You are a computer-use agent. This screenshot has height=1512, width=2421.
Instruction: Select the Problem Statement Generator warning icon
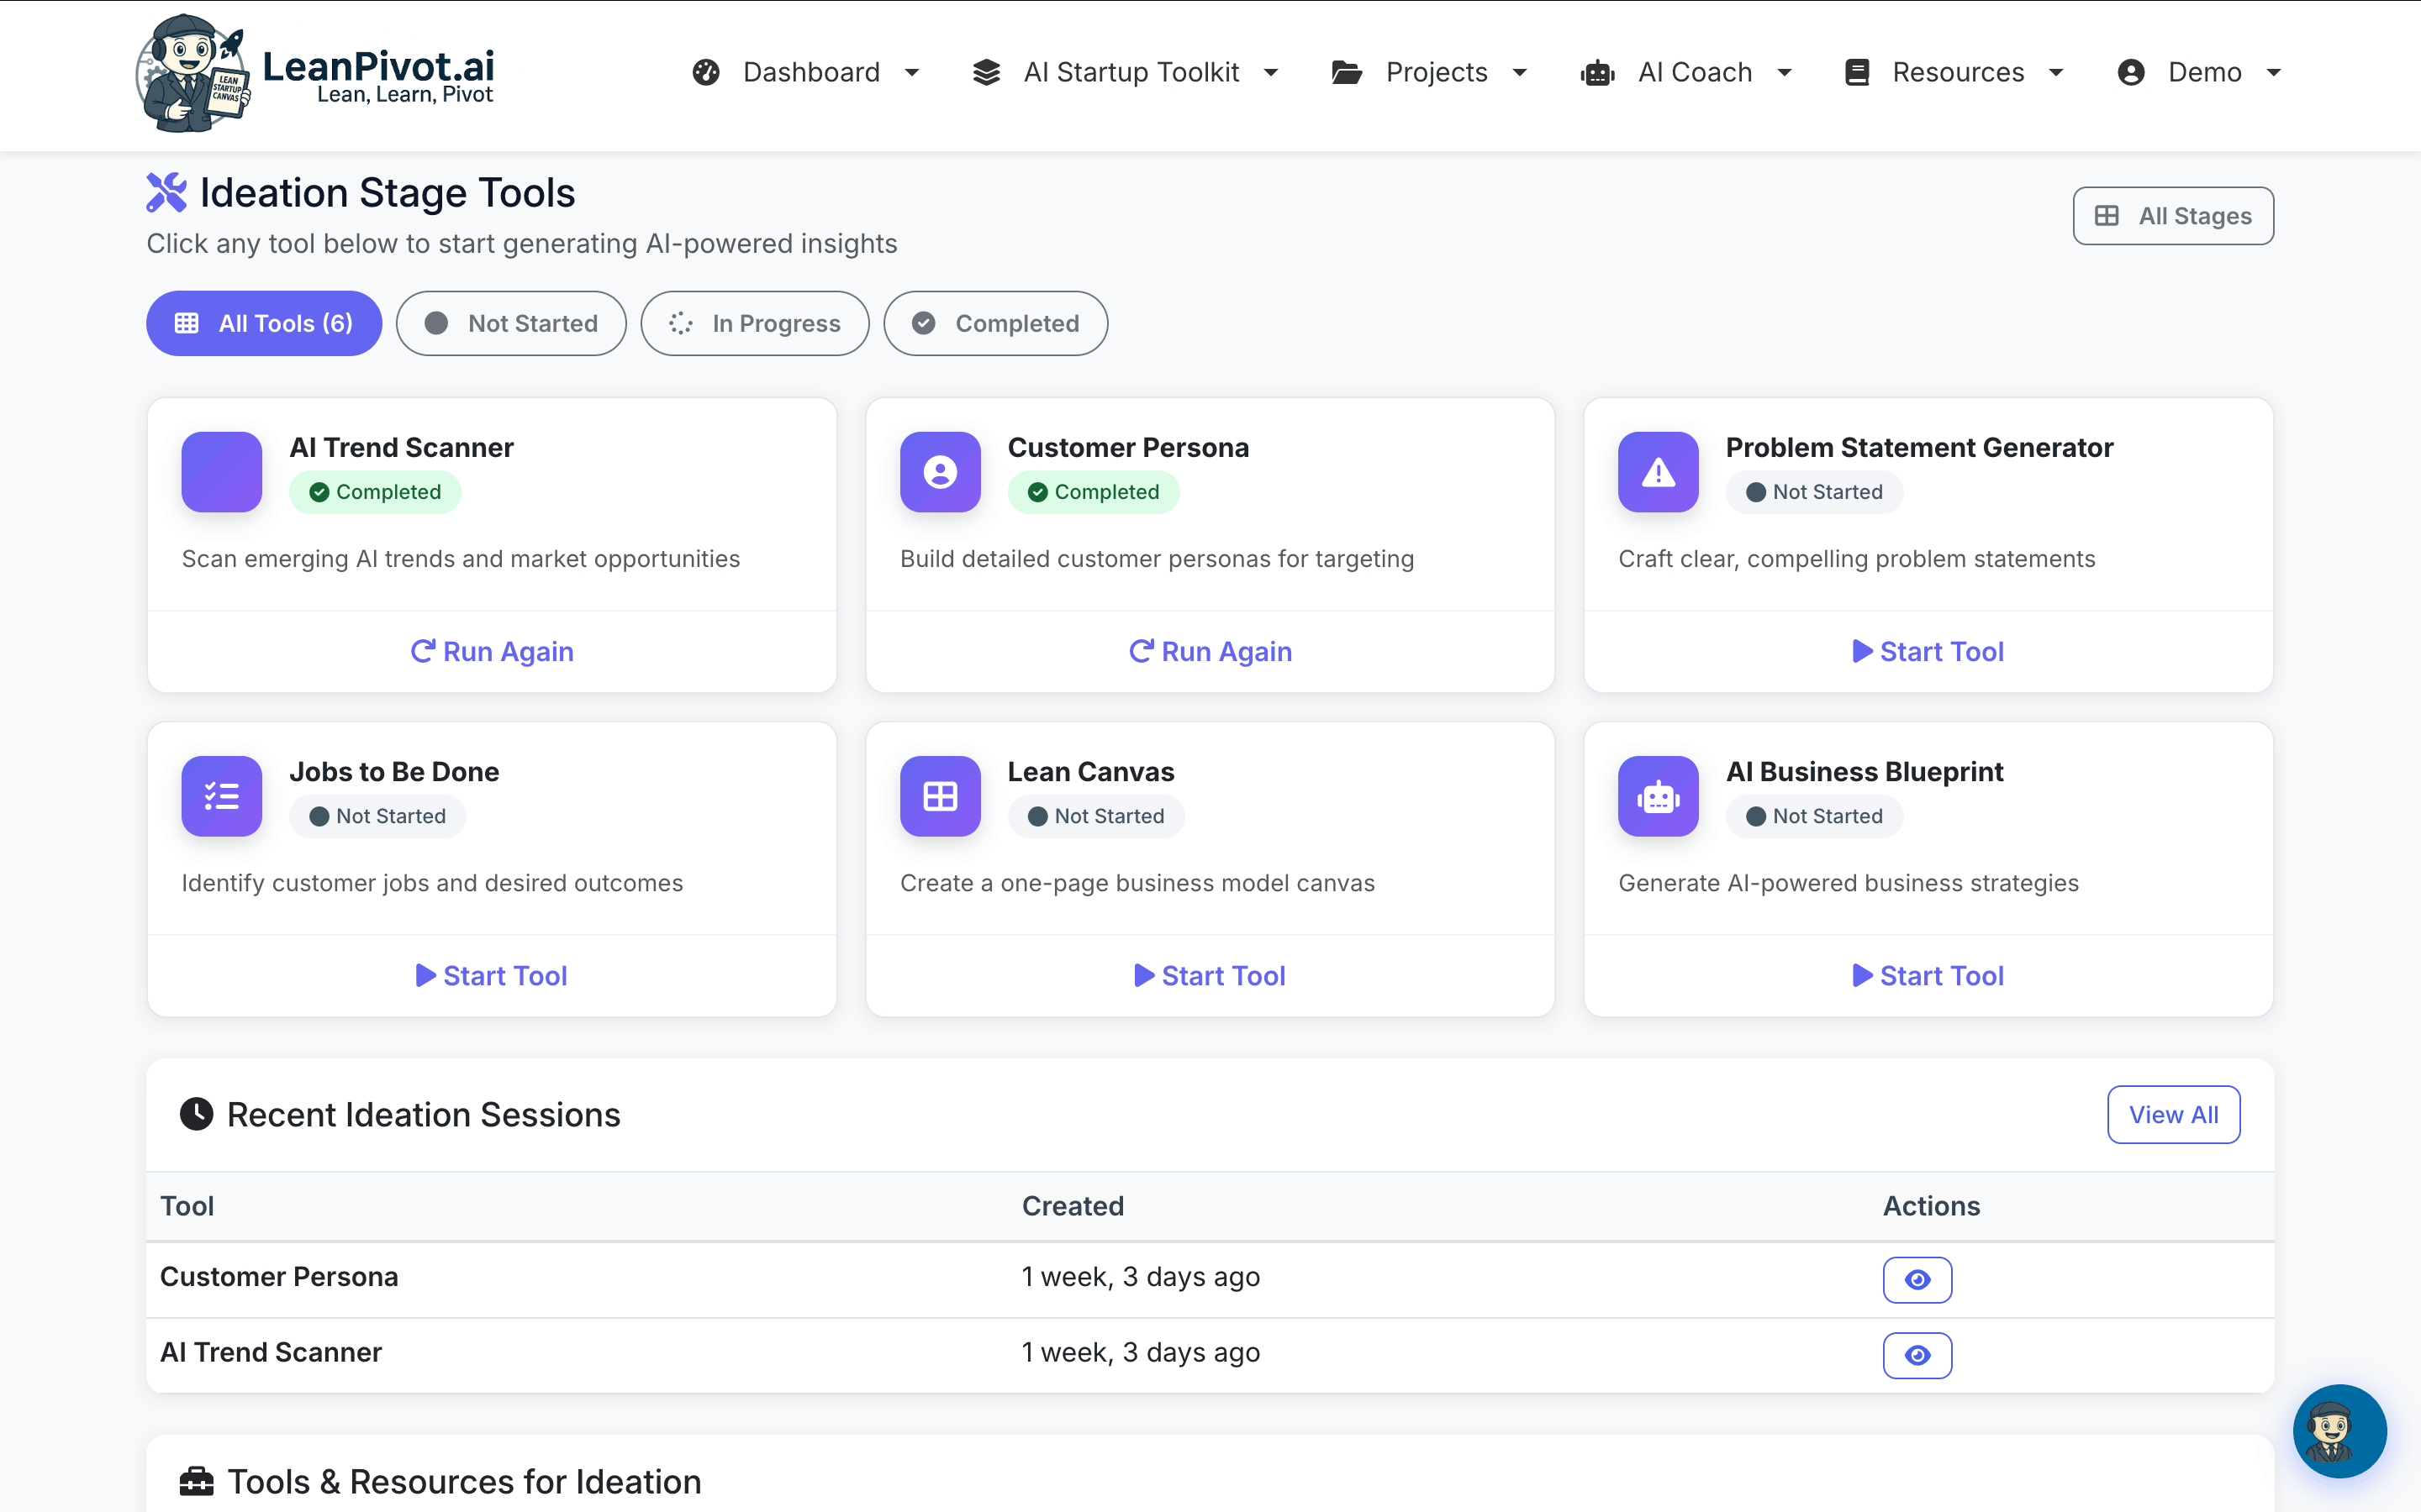(1657, 472)
